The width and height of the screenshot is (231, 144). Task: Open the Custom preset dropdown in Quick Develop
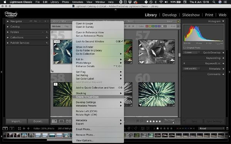(191, 53)
